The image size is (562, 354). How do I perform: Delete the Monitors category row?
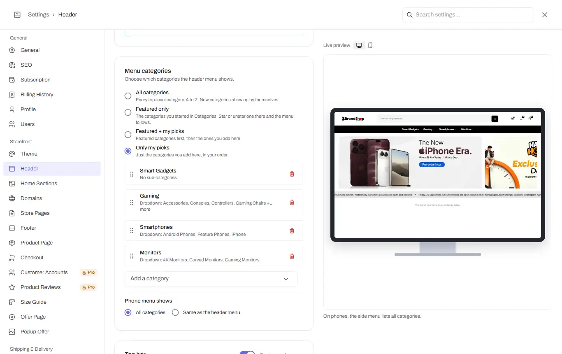coord(292,256)
